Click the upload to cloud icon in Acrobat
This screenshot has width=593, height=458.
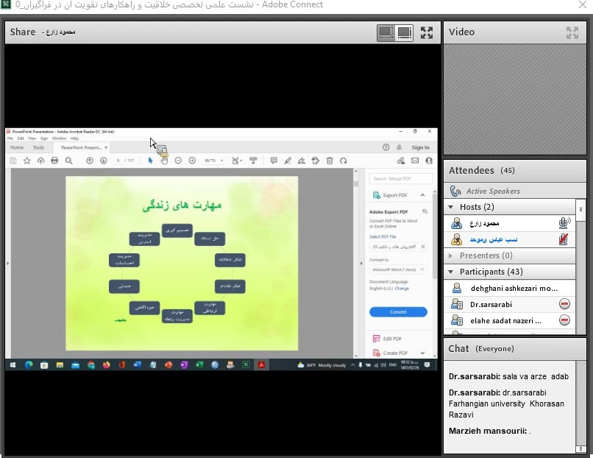click(x=41, y=161)
